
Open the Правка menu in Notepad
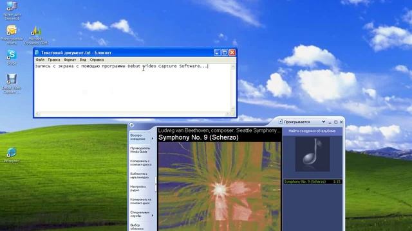54,60
